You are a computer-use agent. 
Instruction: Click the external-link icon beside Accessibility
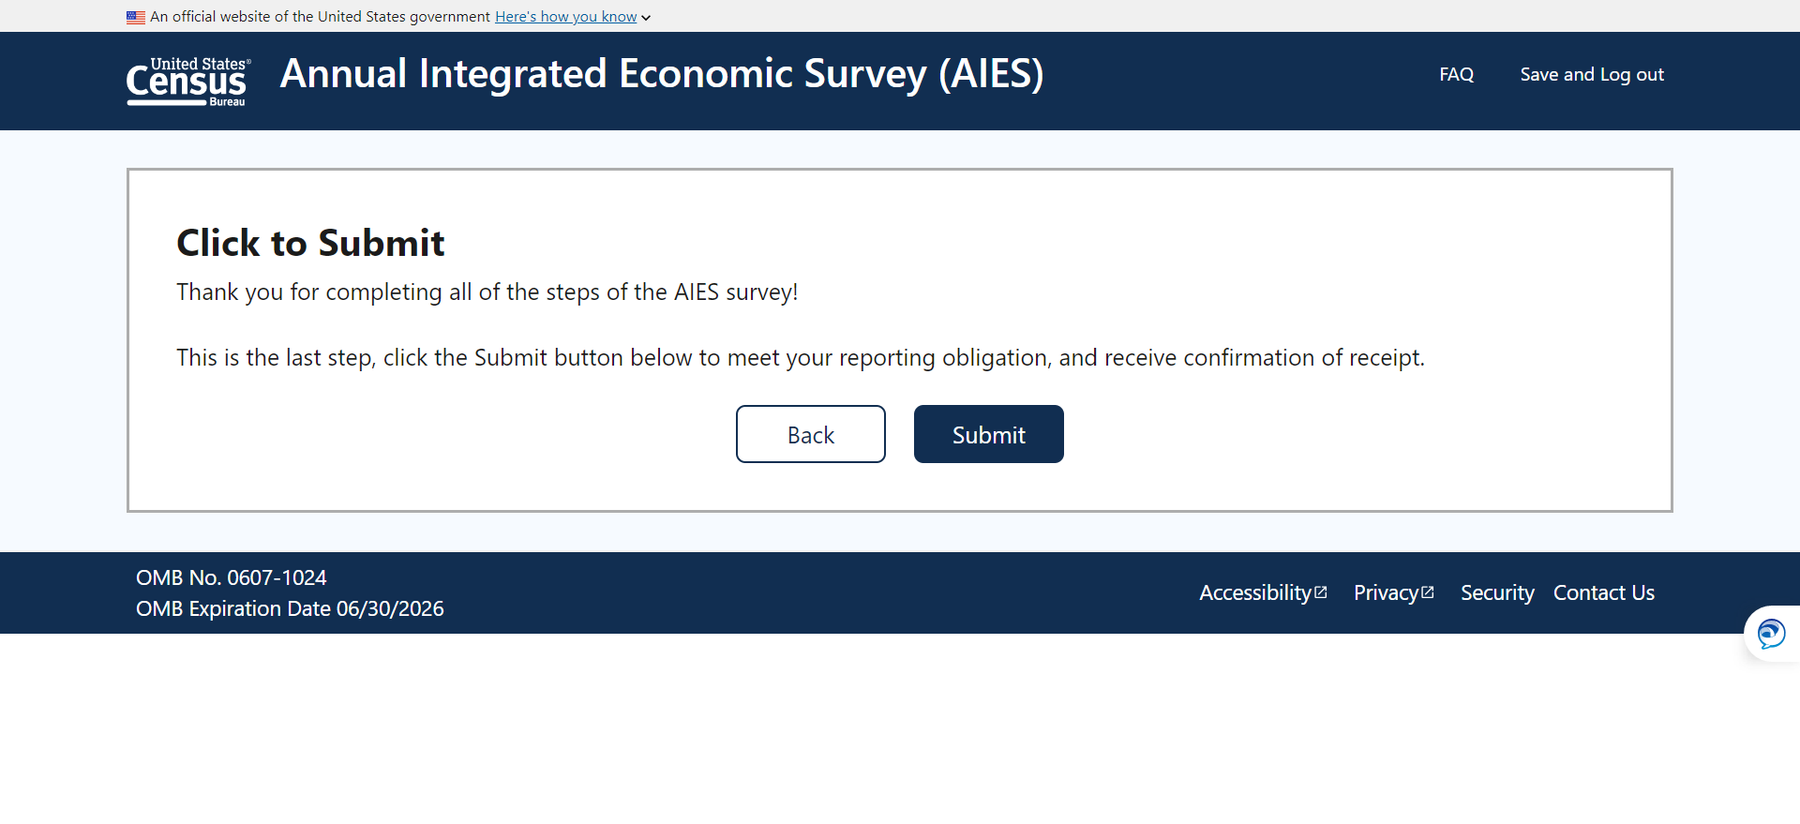tap(1321, 592)
